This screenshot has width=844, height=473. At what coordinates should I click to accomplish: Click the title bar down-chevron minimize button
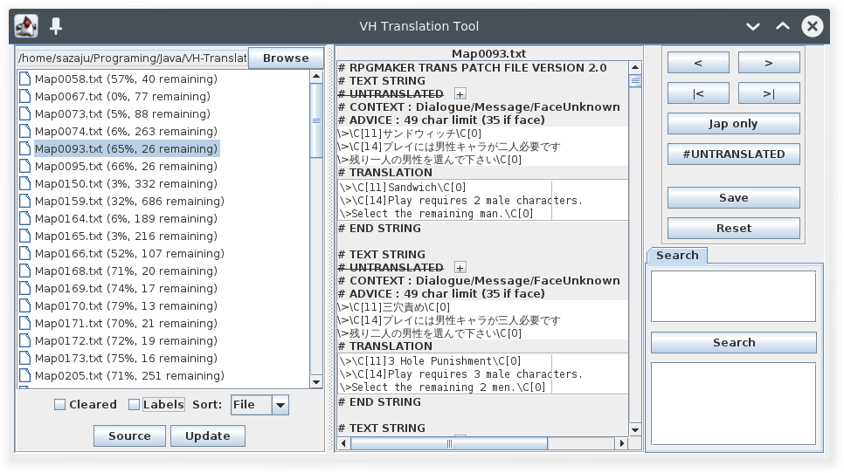click(753, 26)
